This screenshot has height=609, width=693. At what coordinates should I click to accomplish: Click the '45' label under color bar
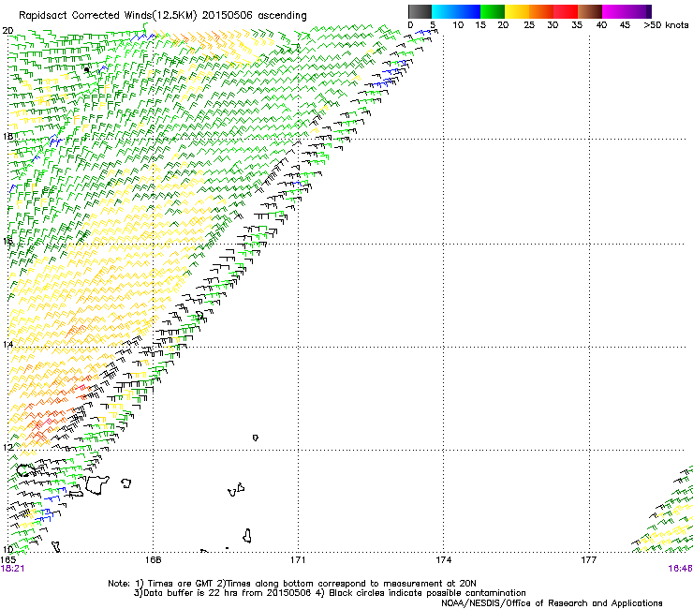tap(625, 25)
